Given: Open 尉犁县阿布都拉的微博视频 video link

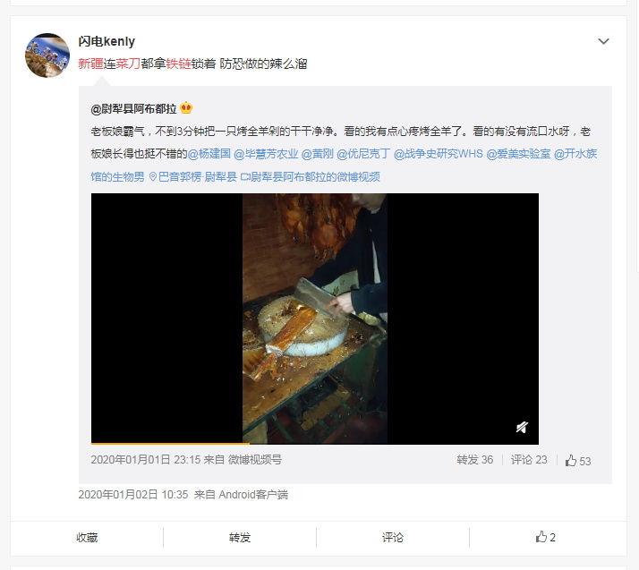Looking at the screenshot, I should pyautogui.click(x=311, y=176).
